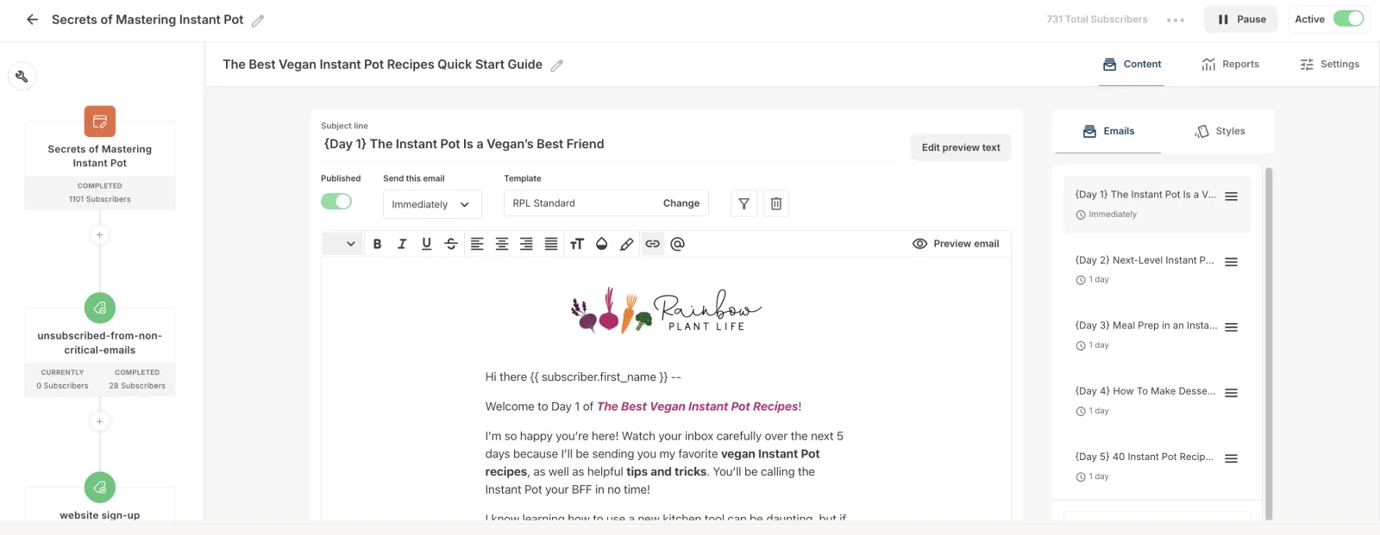Viewport: 1380px width, 535px height.
Task: Expand the text style dropdown
Action: pos(341,244)
